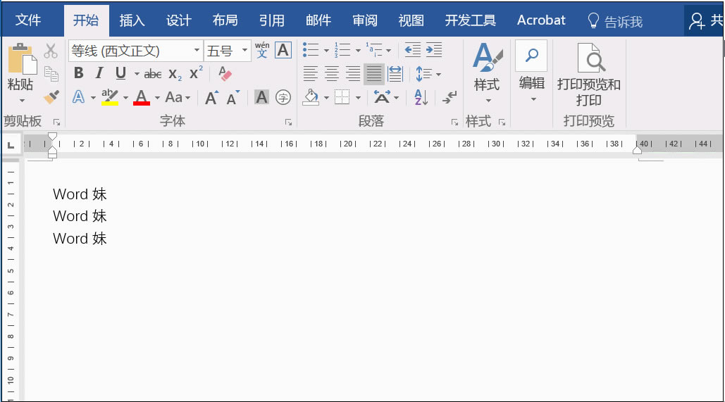The width and height of the screenshot is (725, 402).
Task: Open Font dialog launcher
Action: [x=289, y=123]
